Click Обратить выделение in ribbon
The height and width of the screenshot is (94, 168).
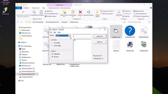[141, 16]
